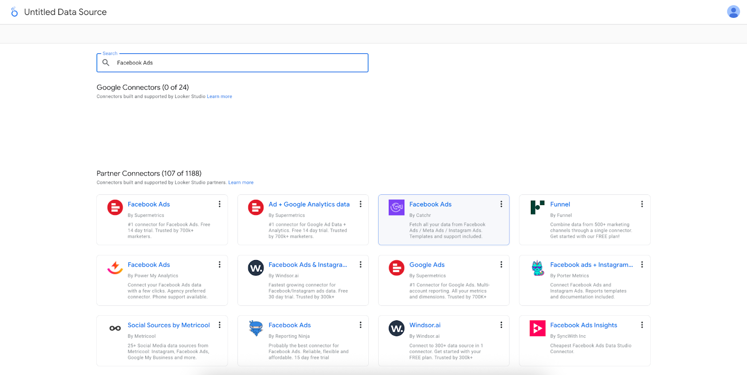Click the Facebook Ads search input field
Screen dimensions: 747x375
point(233,63)
